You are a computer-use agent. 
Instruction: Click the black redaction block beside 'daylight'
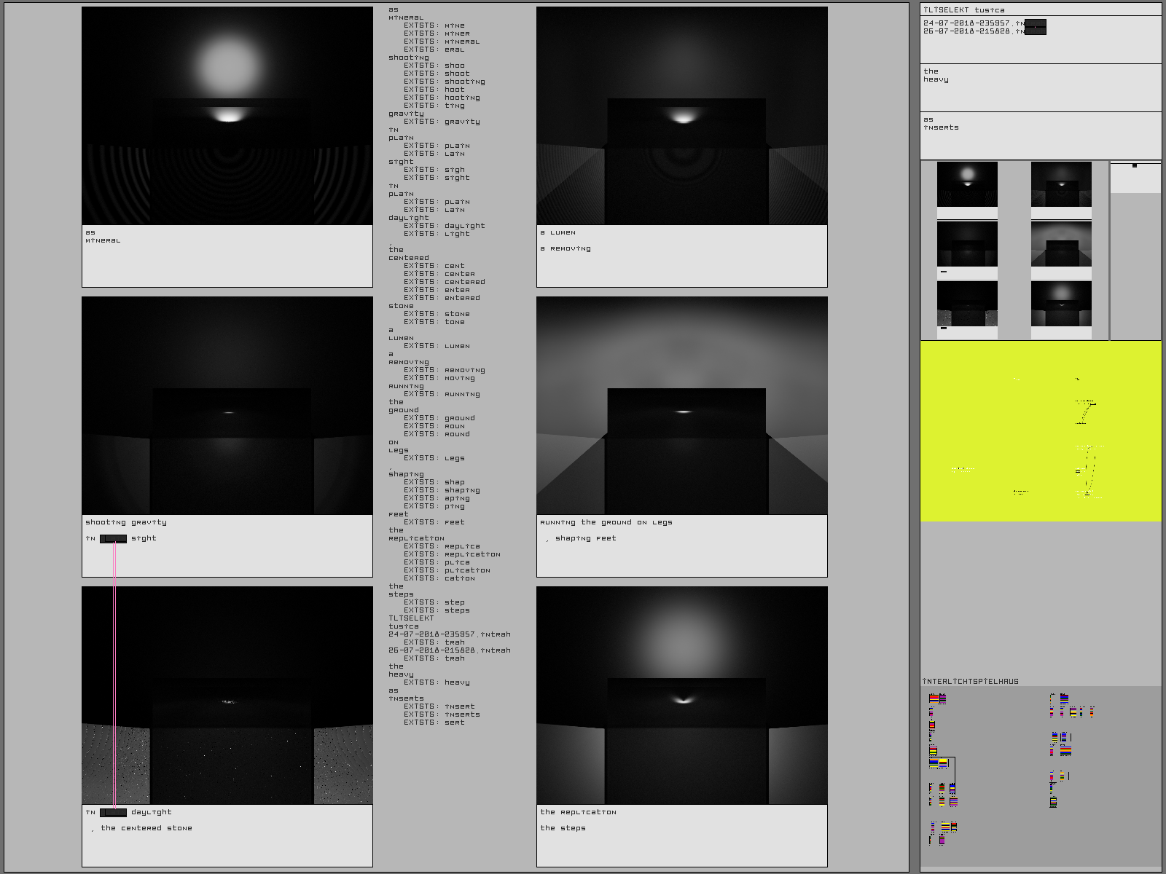(x=114, y=813)
